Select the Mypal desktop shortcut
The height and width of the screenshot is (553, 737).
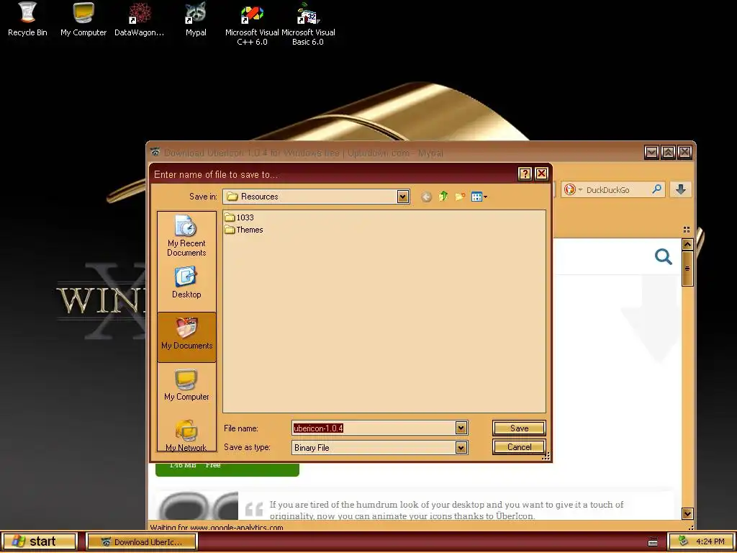tap(196, 19)
